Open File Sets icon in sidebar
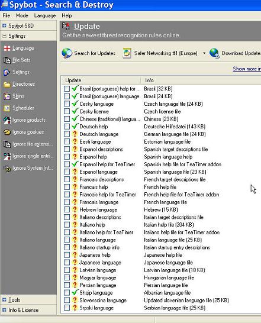 7,60
